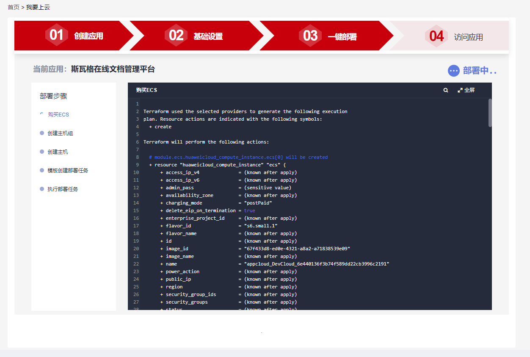
Task: Click the 02 hexagon step badge
Action: (x=176, y=35)
